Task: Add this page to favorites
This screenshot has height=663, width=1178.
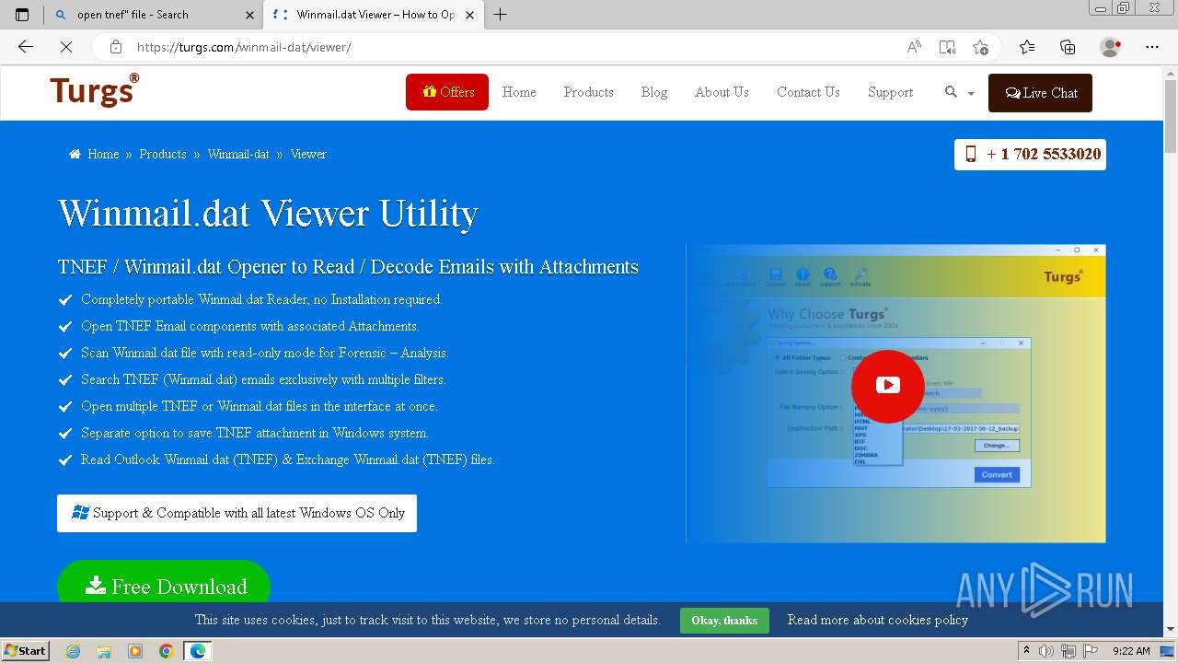Action: 980,47
